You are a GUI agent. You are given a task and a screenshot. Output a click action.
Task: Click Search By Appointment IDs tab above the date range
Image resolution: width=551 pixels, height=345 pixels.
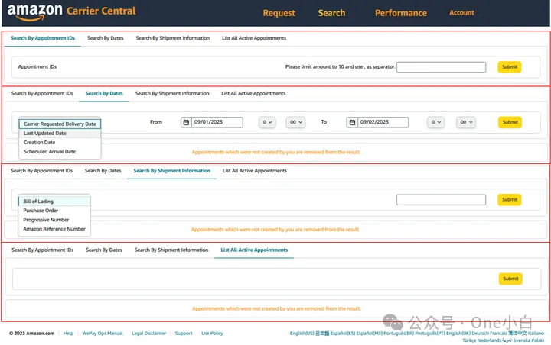point(42,93)
